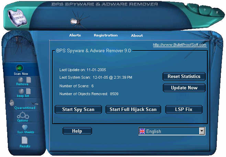
Task: Click the LSP Fix button
Action: pyautogui.click(x=184, y=110)
